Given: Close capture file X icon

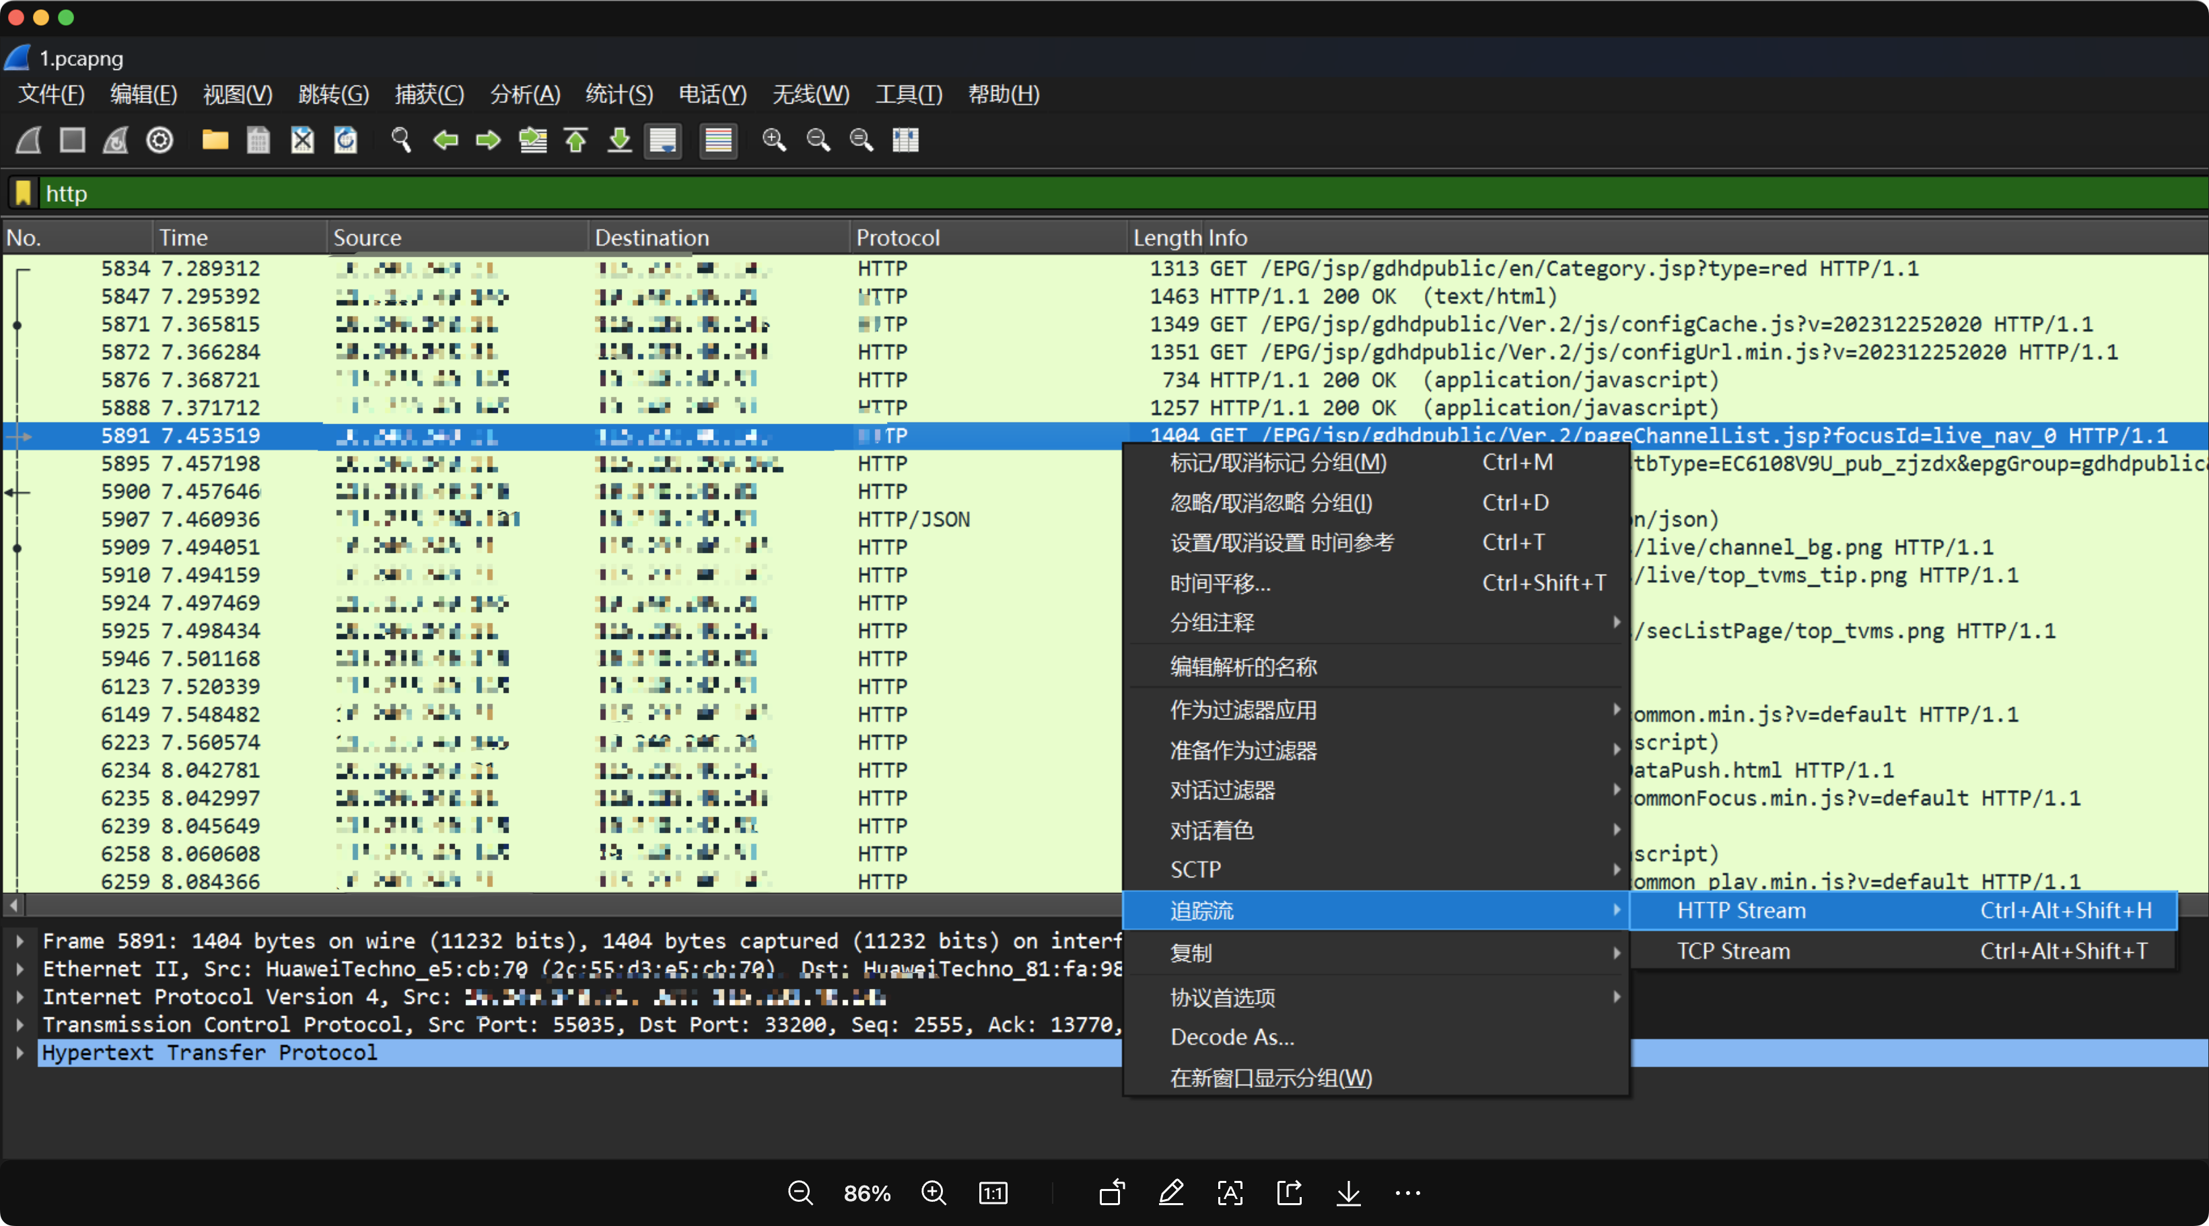Looking at the screenshot, I should click(x=302, y=140).
